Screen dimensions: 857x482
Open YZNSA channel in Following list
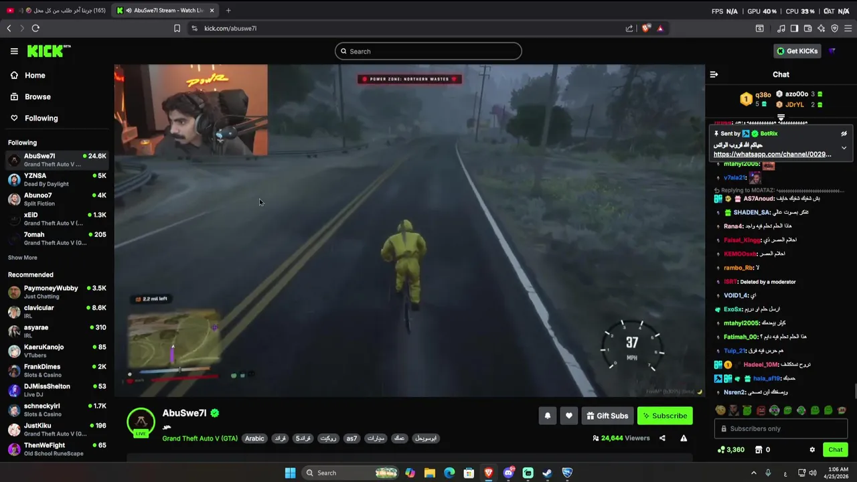point(56,180)
